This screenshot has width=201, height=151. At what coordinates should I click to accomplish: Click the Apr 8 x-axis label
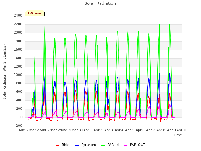tap(161, 130)
